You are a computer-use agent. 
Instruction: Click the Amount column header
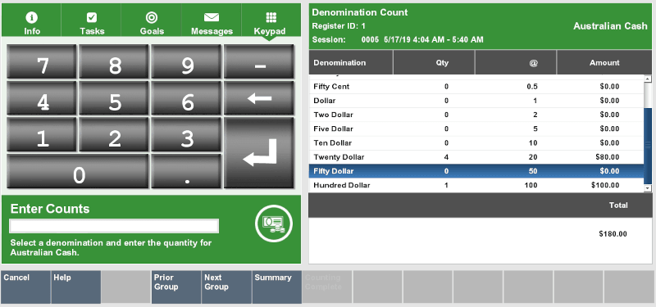pyautogui.click(x=604, y=63)
